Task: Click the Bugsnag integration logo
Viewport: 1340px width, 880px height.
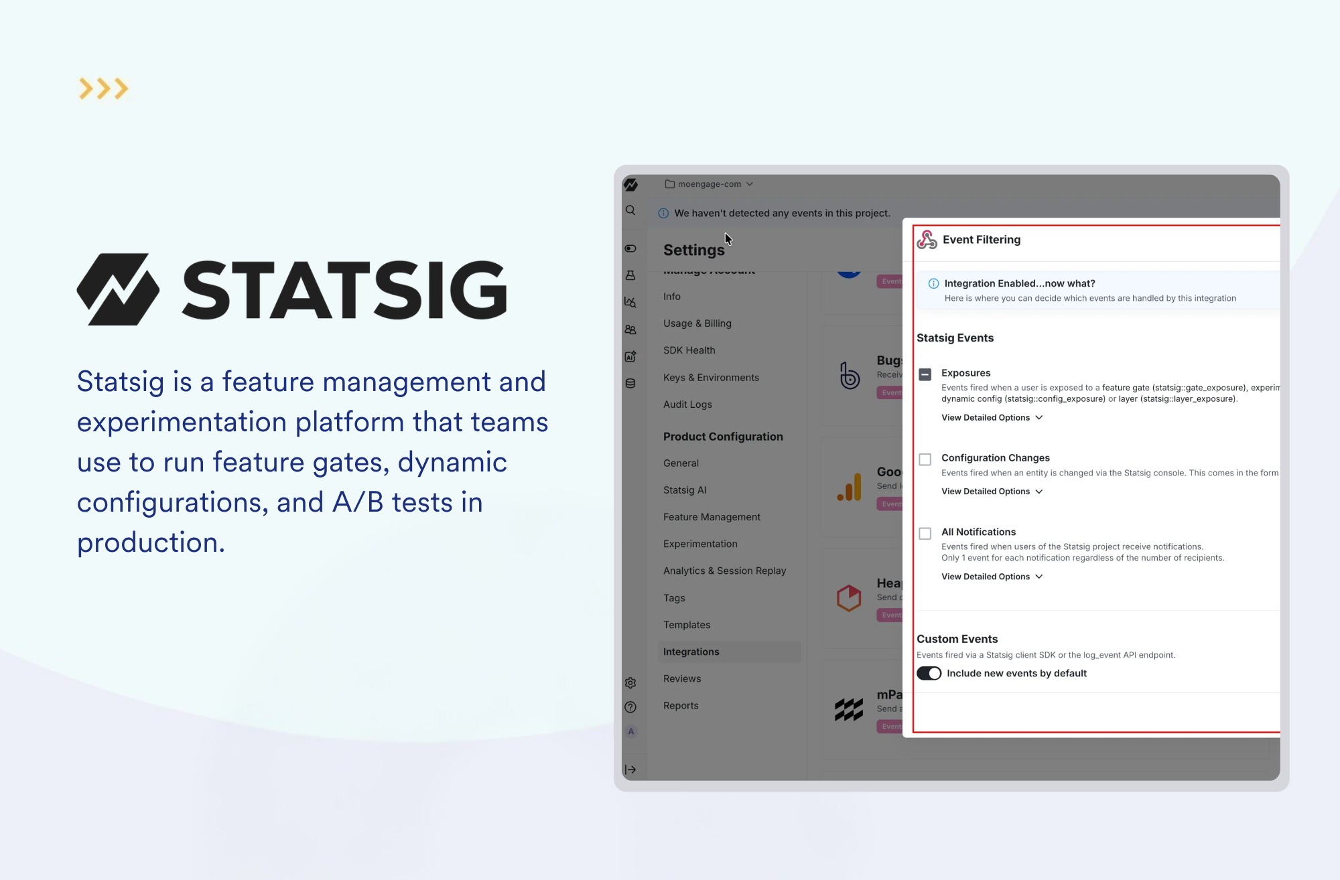Action: (850, 375)
